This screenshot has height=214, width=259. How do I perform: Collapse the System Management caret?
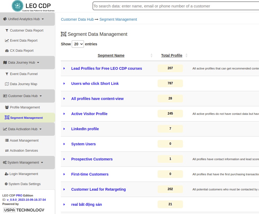click(x=42, y=163)
